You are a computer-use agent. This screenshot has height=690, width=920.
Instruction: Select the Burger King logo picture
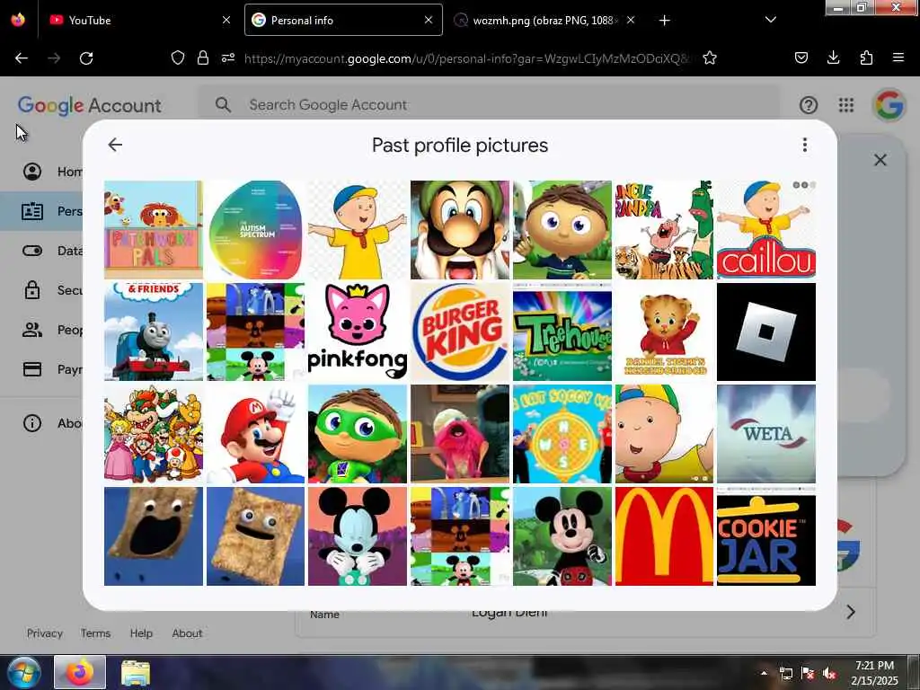point(460,332)
